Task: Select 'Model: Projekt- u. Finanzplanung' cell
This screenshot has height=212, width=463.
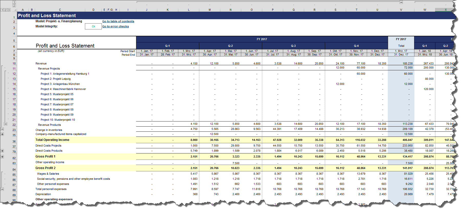Action: (x=59, y=21)
